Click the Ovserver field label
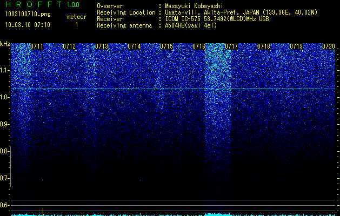Screen dimensions: 340x216 pos(110,6)
